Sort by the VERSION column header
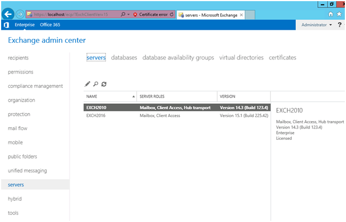 click(x=244, y=96)
